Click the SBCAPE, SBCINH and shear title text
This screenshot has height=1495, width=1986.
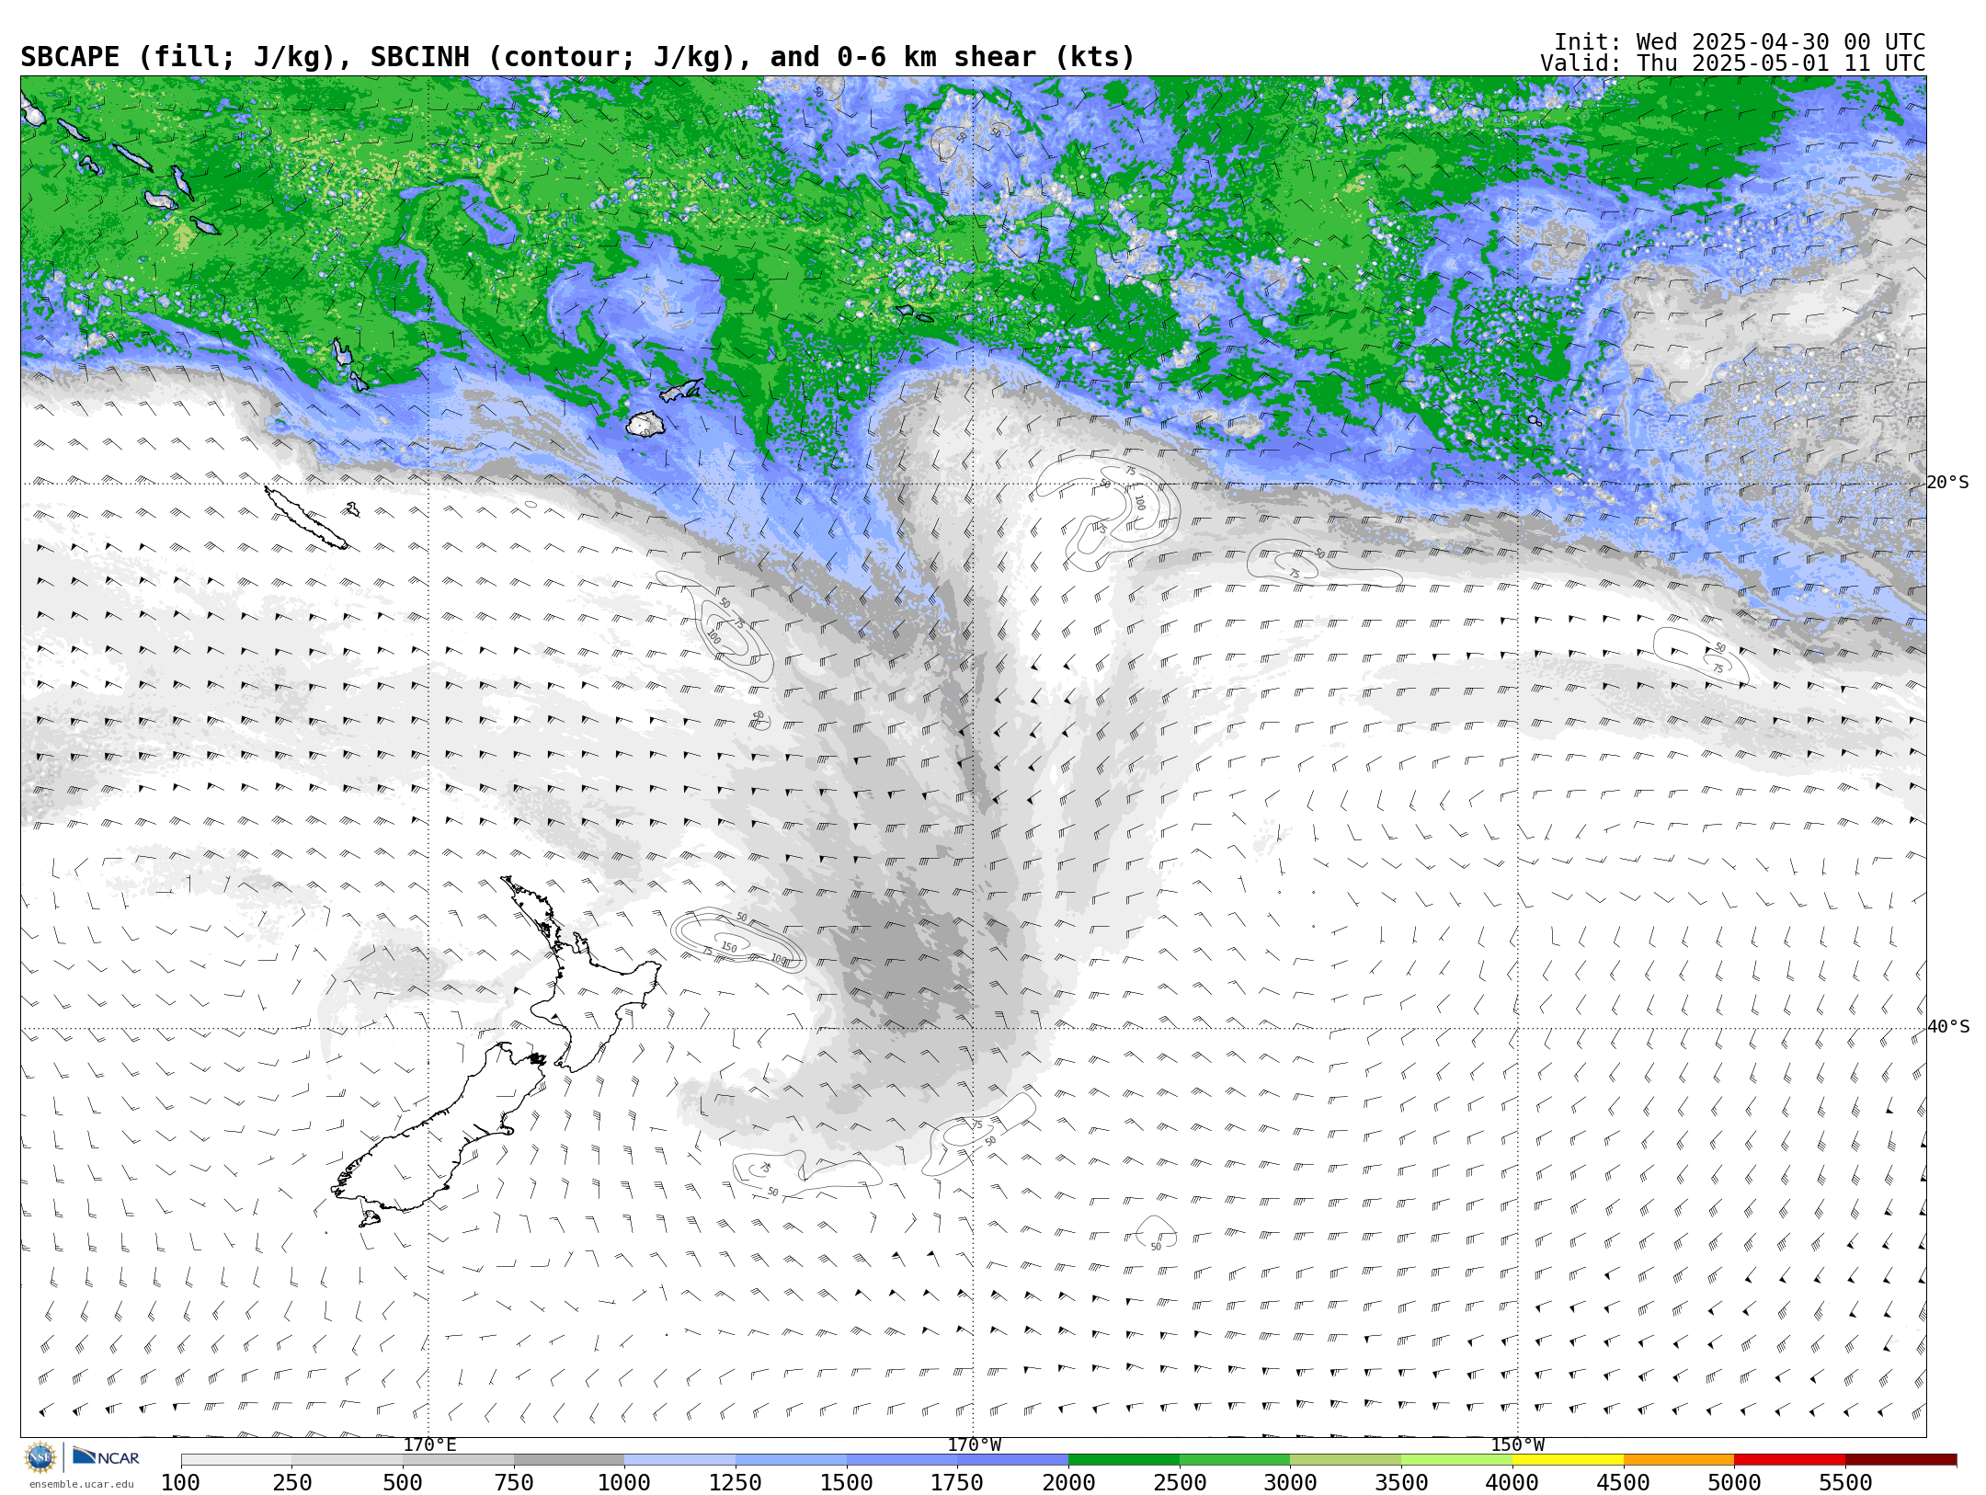pyautogui.click(x=577, y=58)
